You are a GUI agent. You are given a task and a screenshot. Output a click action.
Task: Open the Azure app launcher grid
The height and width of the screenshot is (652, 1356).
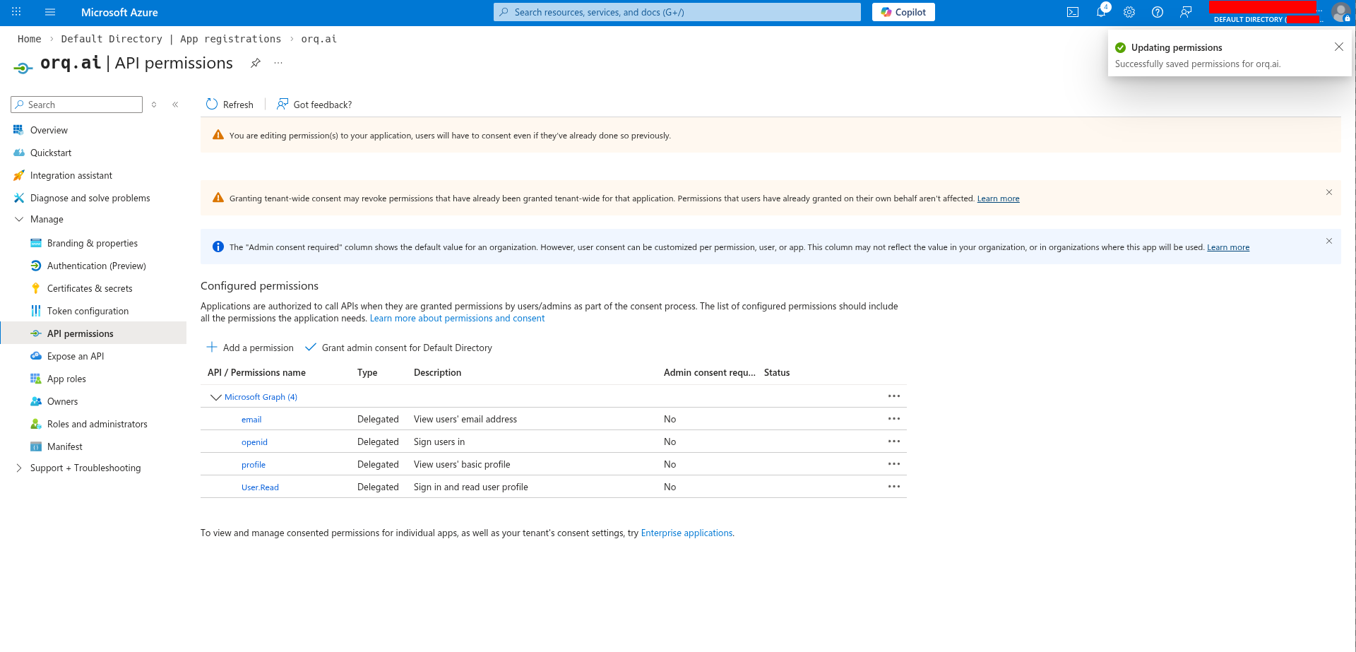point(15,11)
